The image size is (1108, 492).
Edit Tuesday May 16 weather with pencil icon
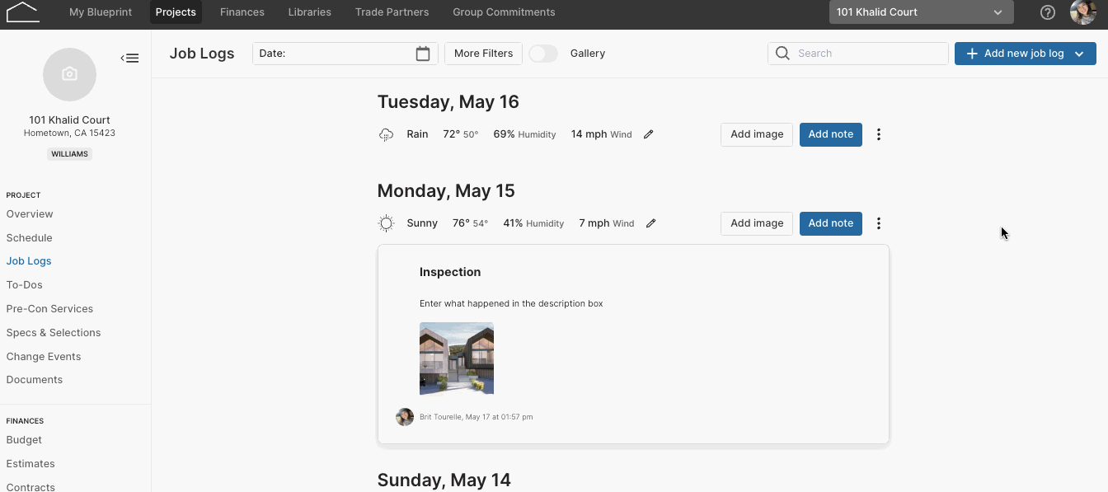click(649, 134)
